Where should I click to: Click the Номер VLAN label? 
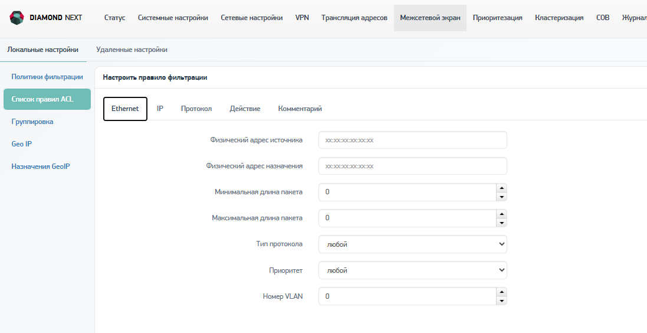(x=283, y=296)
